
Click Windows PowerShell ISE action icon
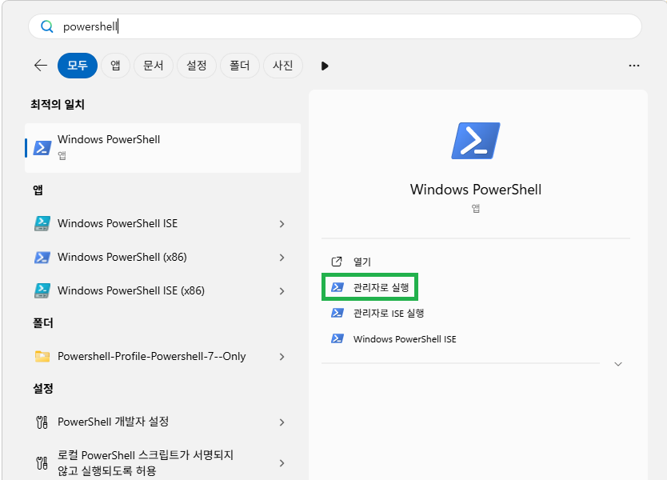coord(337,338)
